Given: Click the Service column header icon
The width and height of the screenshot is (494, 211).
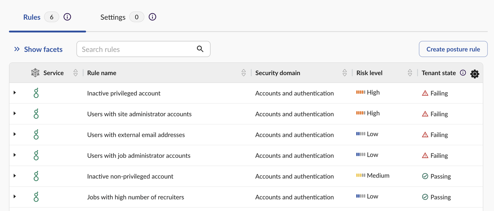Looking at the screenshot, I should [35, 73].
